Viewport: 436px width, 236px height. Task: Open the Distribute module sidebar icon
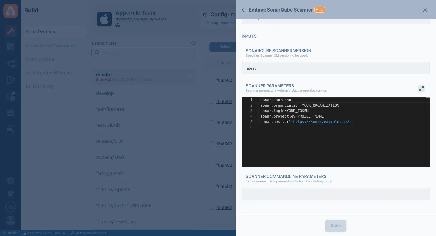click(11, 64)
